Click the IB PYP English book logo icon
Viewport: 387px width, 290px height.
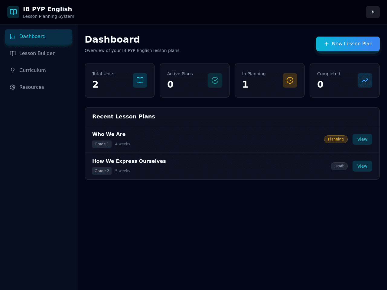pos(13,12)
